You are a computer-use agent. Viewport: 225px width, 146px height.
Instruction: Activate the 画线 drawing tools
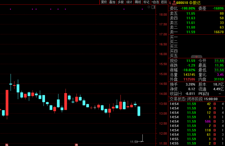pos(138,2)
